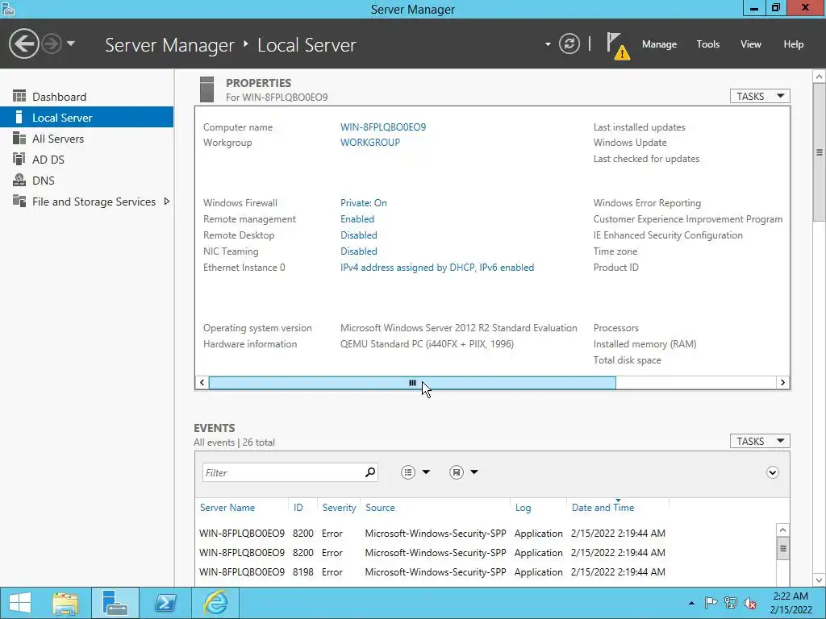Click the Server Manager taskbar icon
The width and height of the screenshot is (826, 619).
(115, 603)
